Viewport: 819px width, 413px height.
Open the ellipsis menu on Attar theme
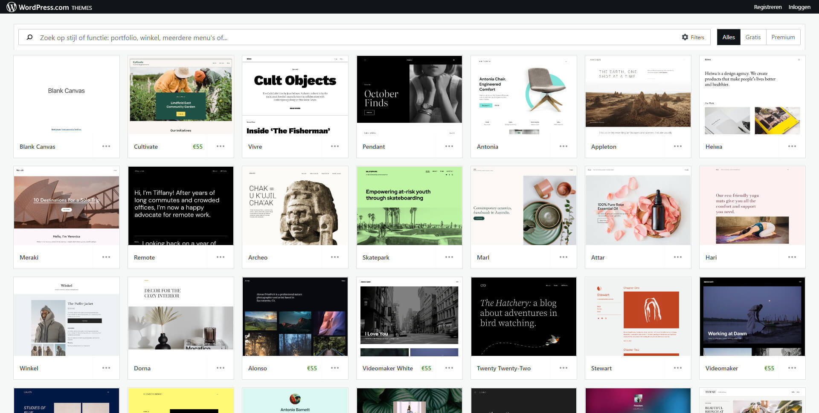[678, 257]
